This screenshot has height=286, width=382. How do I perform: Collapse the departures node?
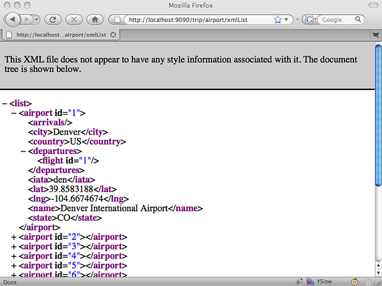[x=23, y=151]
